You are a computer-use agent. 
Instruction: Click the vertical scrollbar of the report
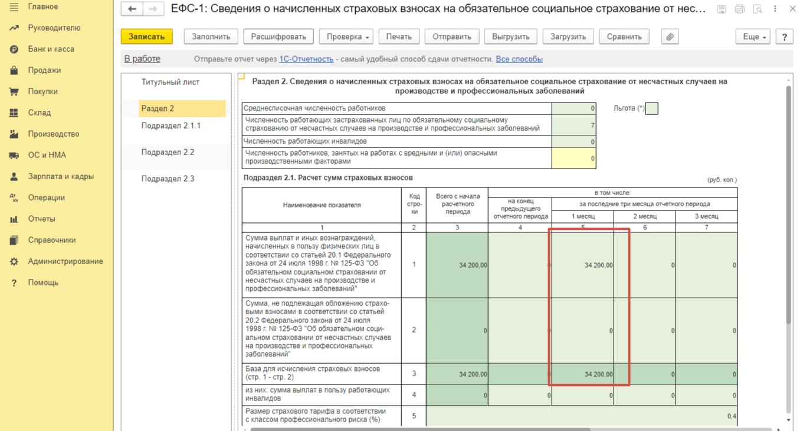click(x=788, y=203)
